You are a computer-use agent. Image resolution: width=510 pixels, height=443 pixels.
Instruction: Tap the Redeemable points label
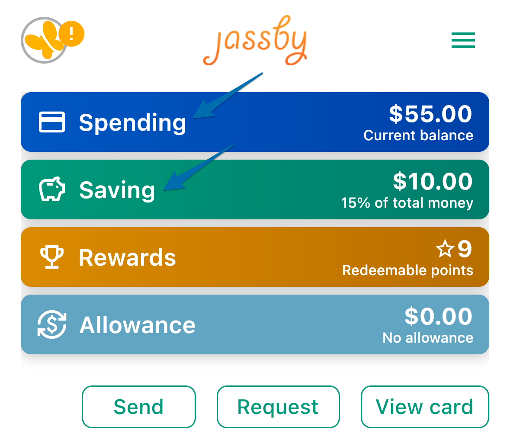[407, 271]
